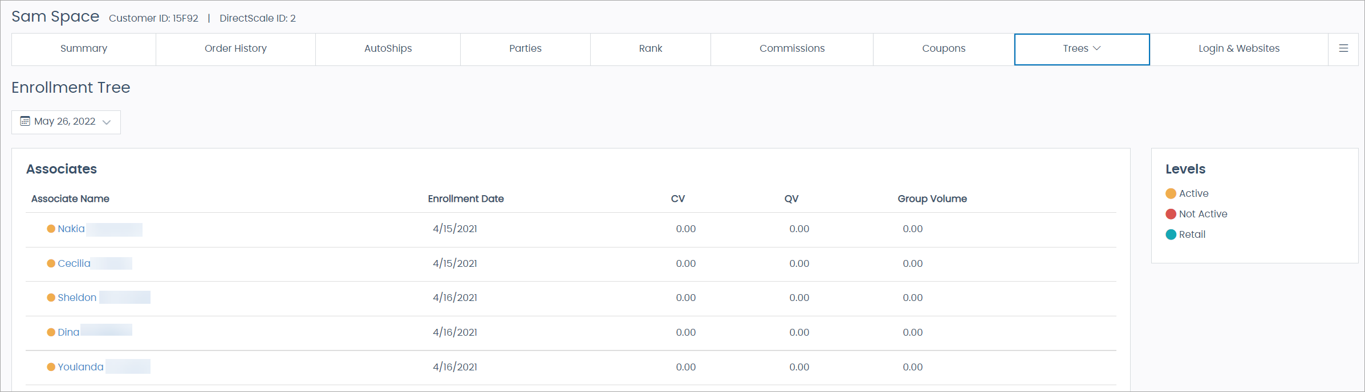
Task: Switch to the Coupons tab
Action: click(x=944, y=49)
